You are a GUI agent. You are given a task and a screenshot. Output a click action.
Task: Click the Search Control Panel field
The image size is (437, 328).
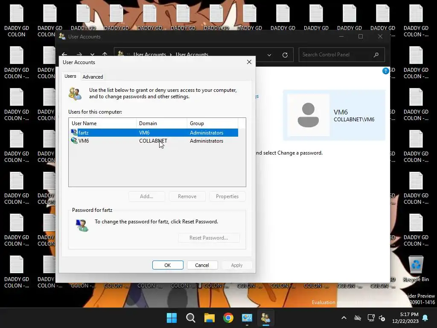pos(342,55)
